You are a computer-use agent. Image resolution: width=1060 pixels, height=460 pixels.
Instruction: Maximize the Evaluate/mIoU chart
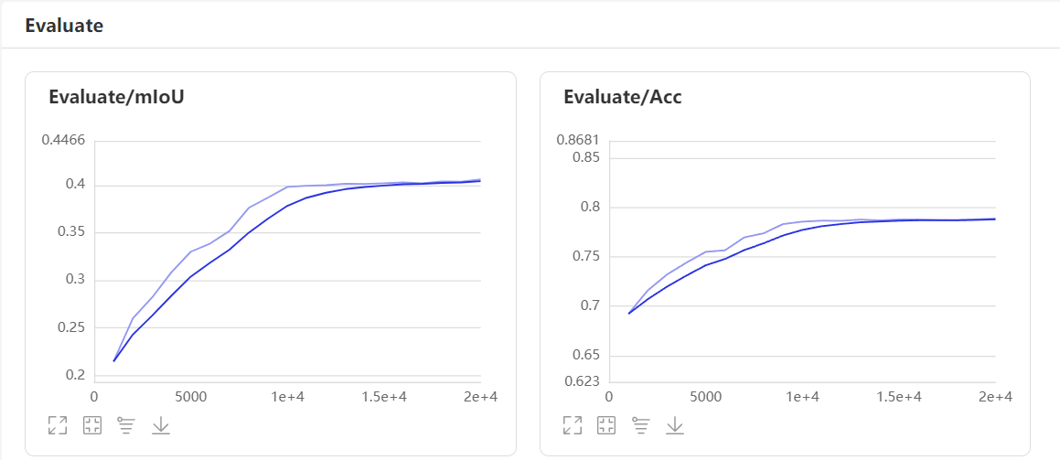click(58, 425)
